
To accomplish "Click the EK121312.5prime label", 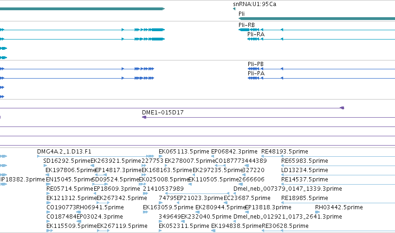I will click(x=71, y=198).
